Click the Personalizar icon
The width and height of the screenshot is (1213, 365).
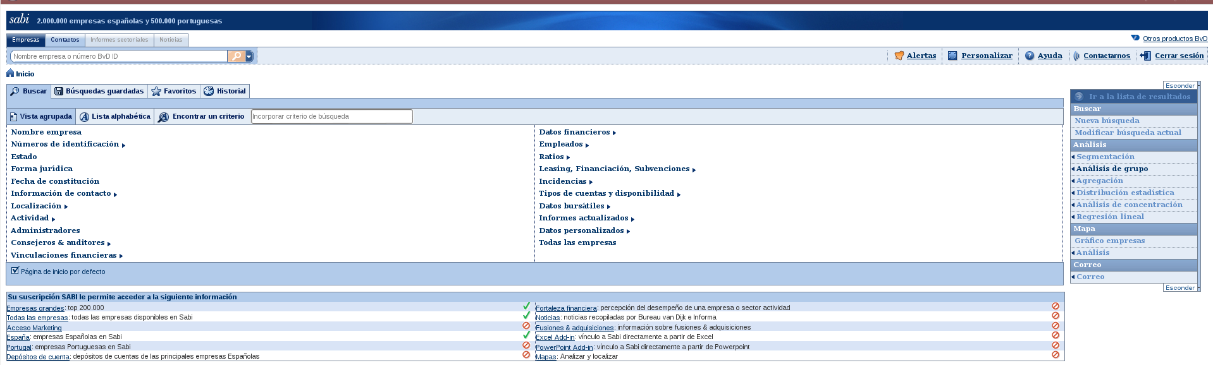[x=952, y=56]
